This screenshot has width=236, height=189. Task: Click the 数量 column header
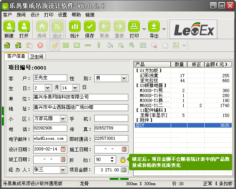[x=179, y=64]
